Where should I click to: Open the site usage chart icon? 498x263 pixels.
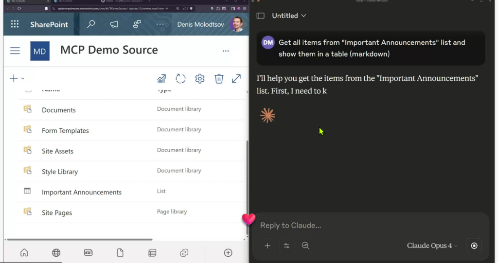pos(161,78)
